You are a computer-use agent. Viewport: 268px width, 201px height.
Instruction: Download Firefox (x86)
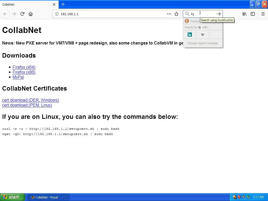(24, 72)
